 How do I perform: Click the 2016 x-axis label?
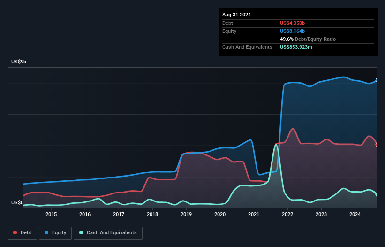click(85, 214)
